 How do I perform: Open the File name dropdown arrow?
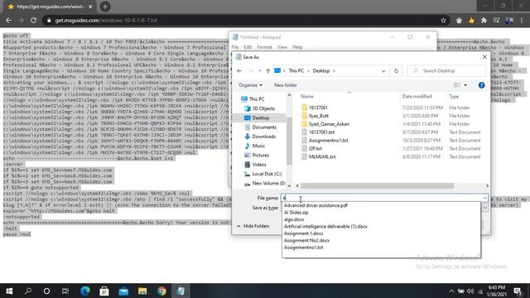pos(485,198)
